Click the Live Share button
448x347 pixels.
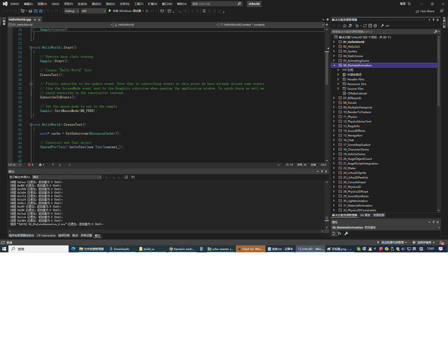[425, 11]
